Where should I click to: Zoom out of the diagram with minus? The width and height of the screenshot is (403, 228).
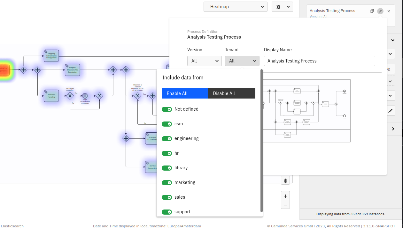point(285,205)
